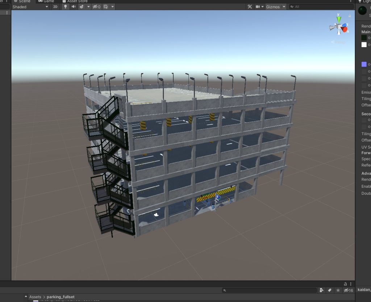Screen dimensions: 371x302
Task: Toggle scene lighting with the bulb icon
Action: pos(65,7)
